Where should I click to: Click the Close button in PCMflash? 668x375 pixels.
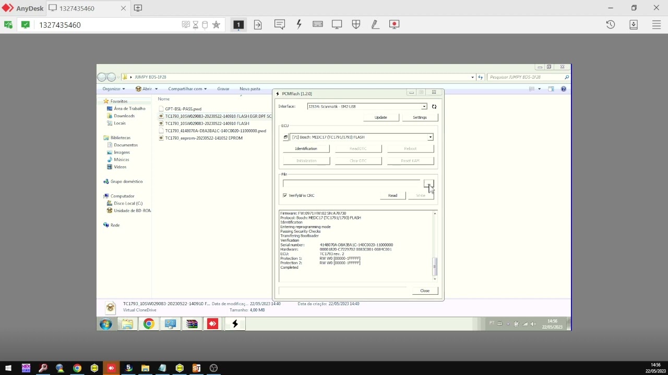coord(425,291)
